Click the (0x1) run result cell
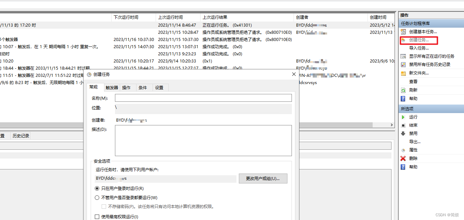 pos(207,61)
